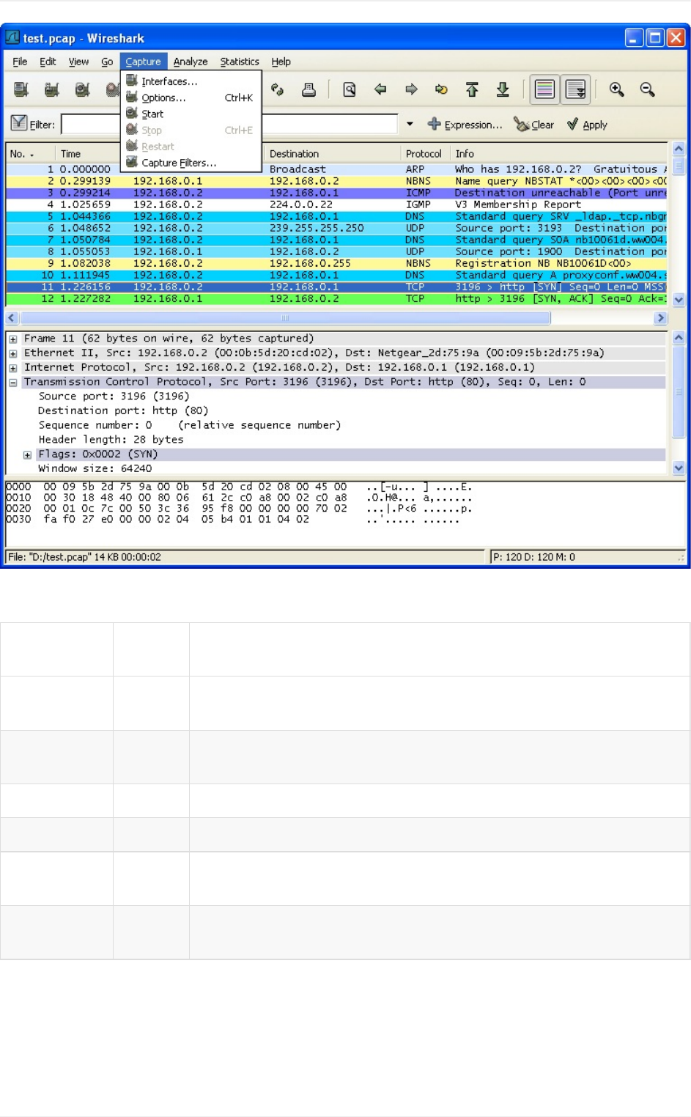The width and height of the screenshot is (691, 1117).
Task: Click the Clear filter button
Action: (533, 125)
